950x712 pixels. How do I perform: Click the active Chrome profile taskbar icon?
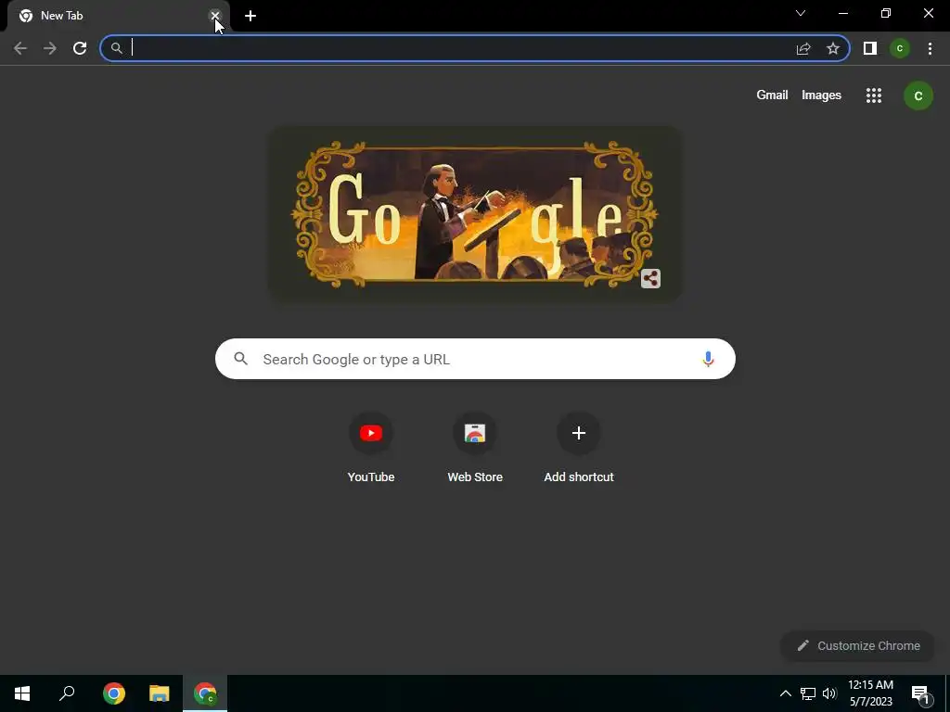205,693
